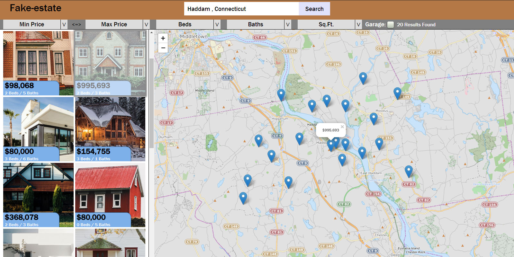Screen dimensions: 514x257
Task: Expand the Beds filter dropdown
Action: pyautogui.click(x=217, y=24)
